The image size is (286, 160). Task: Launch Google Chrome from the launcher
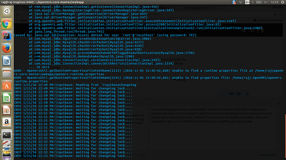pos(7,24)
